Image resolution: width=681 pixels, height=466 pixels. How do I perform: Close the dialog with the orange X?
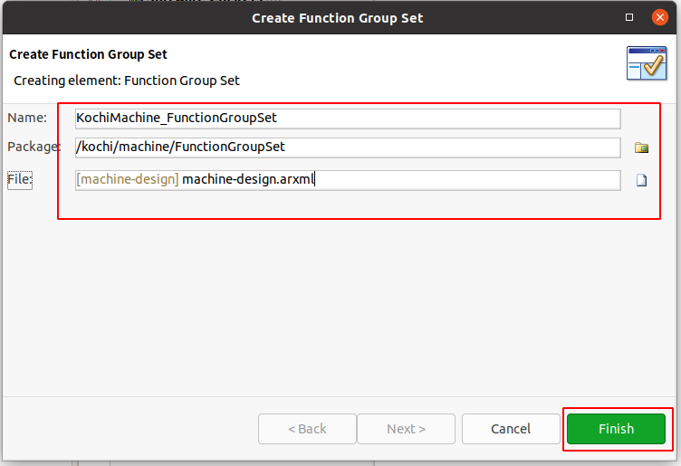pyautogui.click(x=659, y=17)
